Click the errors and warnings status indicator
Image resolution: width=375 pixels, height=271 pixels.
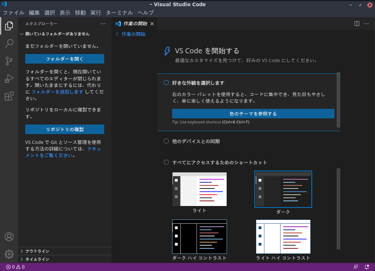pos(15,267)
